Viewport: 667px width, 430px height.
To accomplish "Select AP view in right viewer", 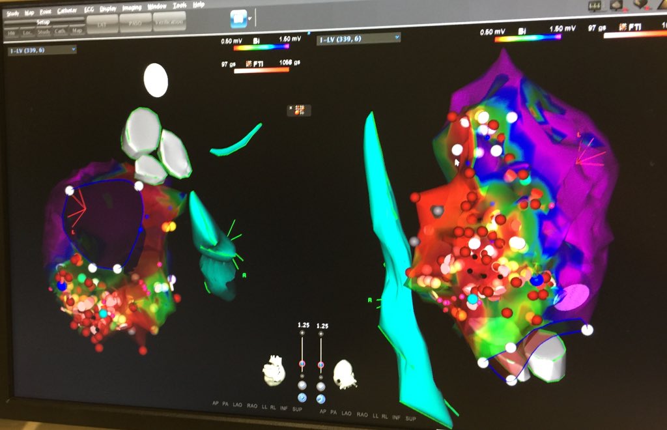I will point(323,411).
